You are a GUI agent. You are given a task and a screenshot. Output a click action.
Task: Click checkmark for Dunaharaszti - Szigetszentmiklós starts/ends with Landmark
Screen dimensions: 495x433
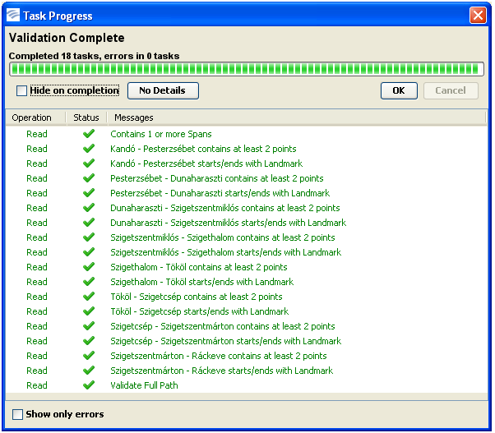[x=89, y=223]
